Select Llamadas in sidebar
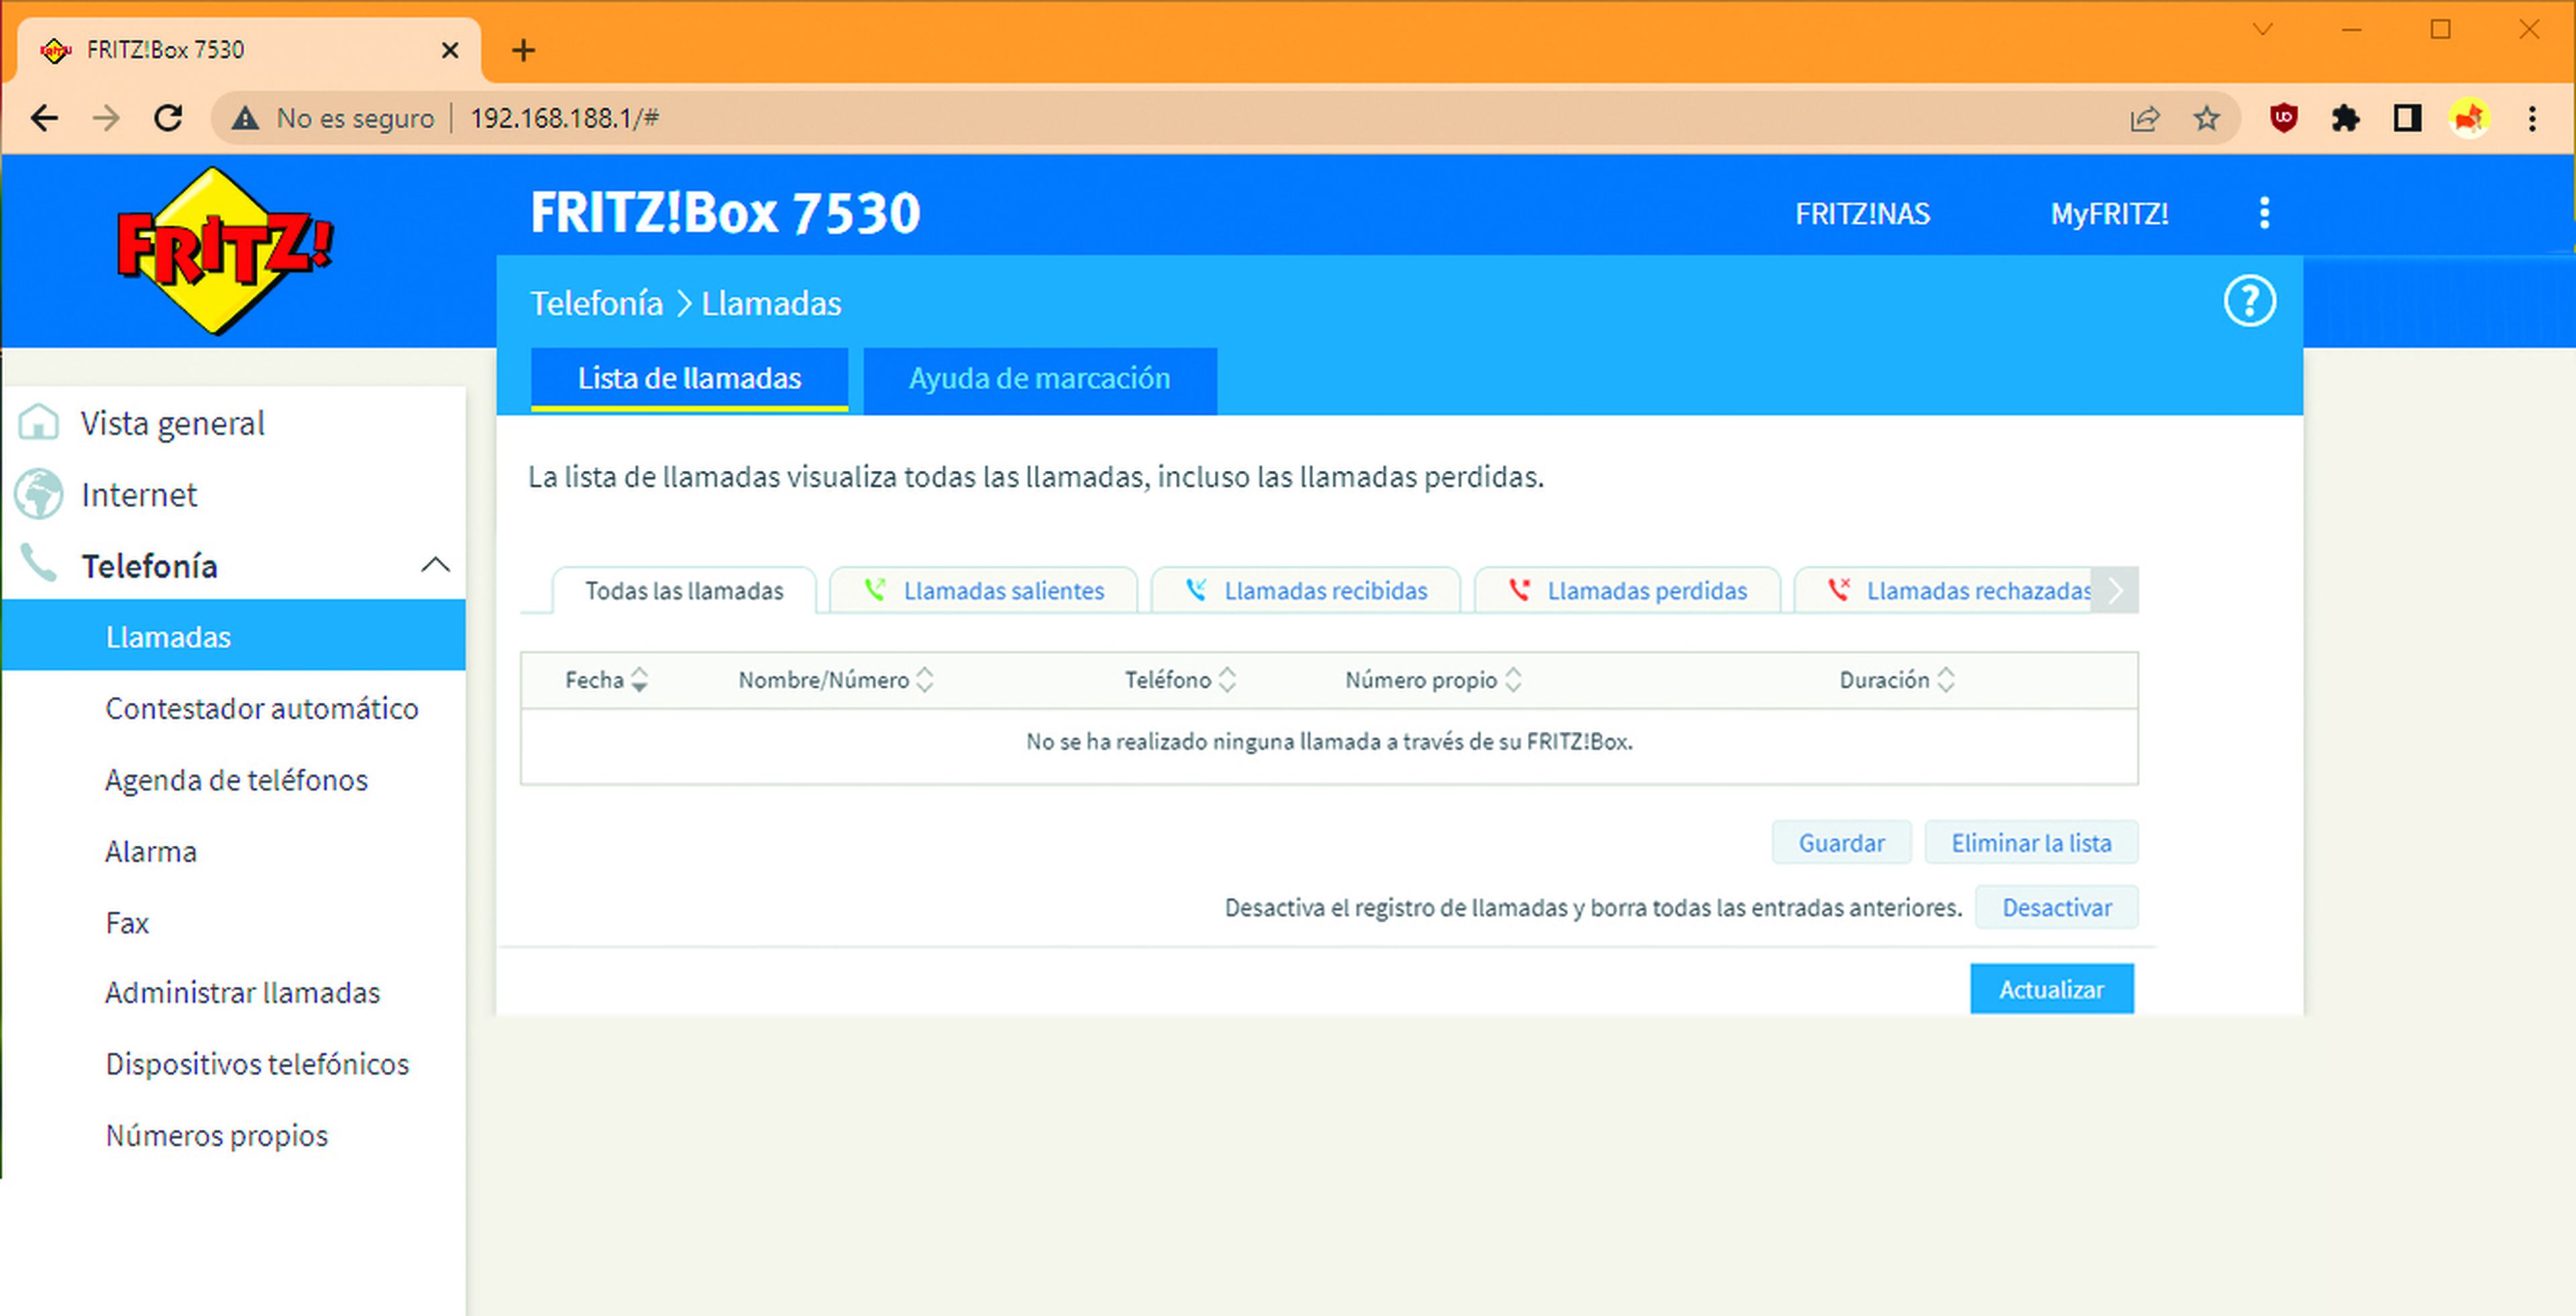Viewport: 2576px width, 1316px height. click(233, 636)
